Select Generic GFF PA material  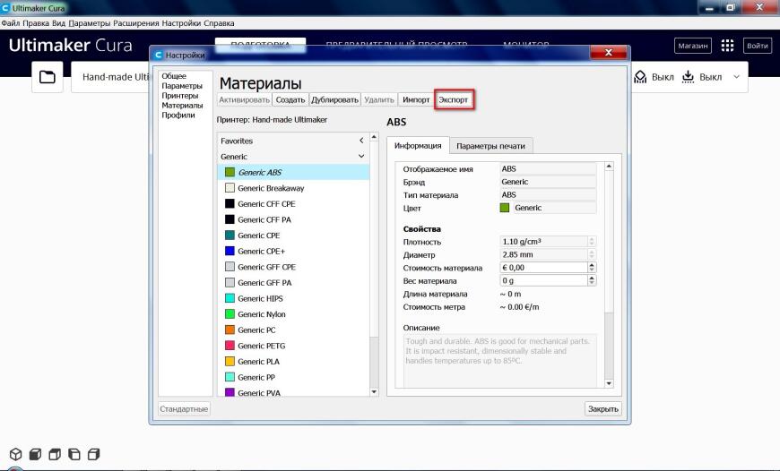pyautogui.click(x=293, y=283)
